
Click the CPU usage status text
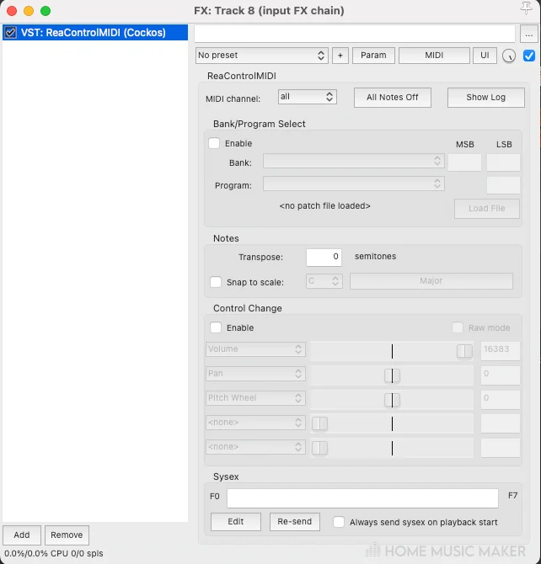pyautogui.click(x=54, y=553)
